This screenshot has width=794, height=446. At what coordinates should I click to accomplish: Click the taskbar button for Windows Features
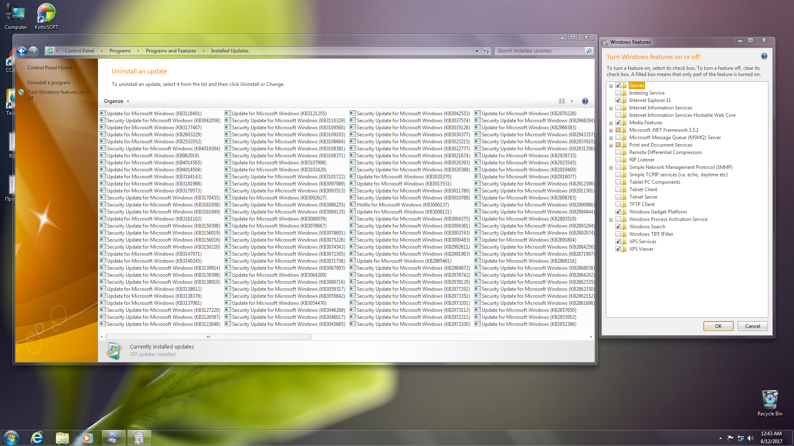click(x=139, y=438)
